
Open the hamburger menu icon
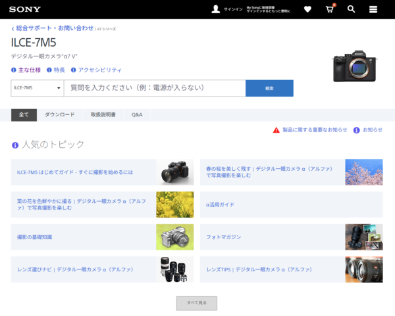click(x=373, y=9)
